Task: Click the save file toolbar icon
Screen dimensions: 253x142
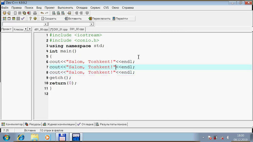Action: [x=20, y=13]
